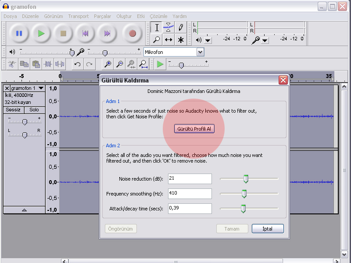Viewport: 351px width, 263px height.
Task: Click the Gürültü Profili Al button
Action: [194, 129]
